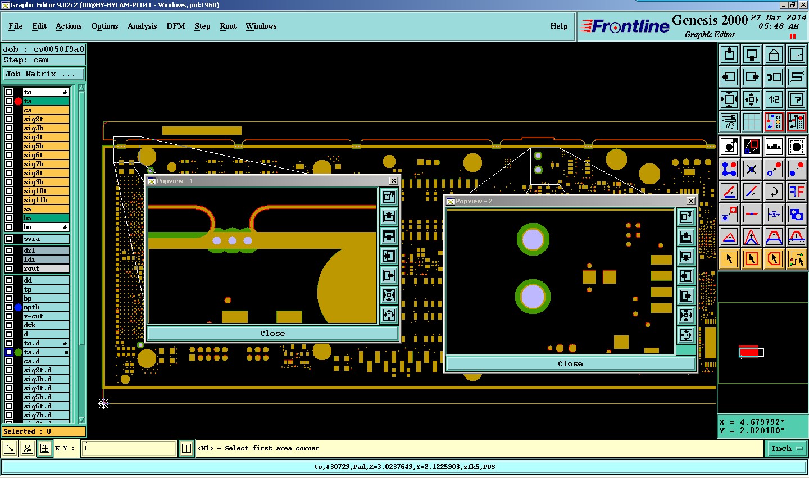Click the exclamation mark icon beside XY field
The height and width of the screenshot is (478, 809).
click(187, 448)
